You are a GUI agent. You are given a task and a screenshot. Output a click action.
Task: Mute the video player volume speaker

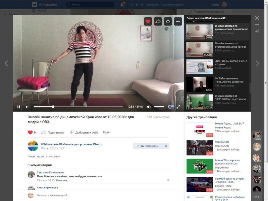click(149, 107)
